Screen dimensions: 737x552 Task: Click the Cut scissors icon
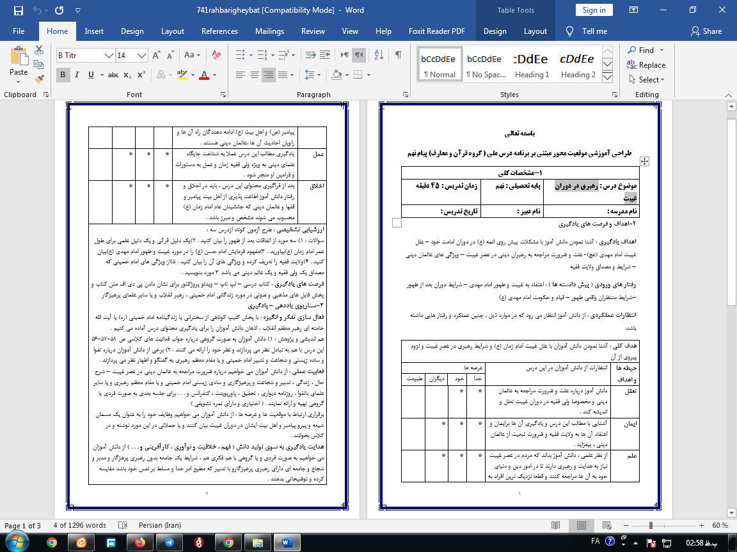point(40,50)
